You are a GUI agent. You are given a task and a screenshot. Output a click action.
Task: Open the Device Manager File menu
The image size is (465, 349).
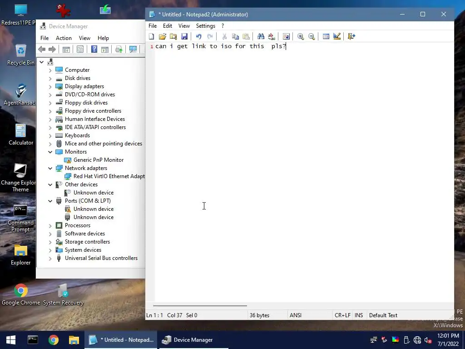click(x=45, y=38)
